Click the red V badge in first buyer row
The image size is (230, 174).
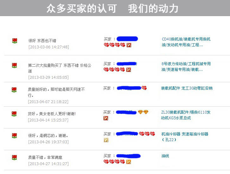129,45
